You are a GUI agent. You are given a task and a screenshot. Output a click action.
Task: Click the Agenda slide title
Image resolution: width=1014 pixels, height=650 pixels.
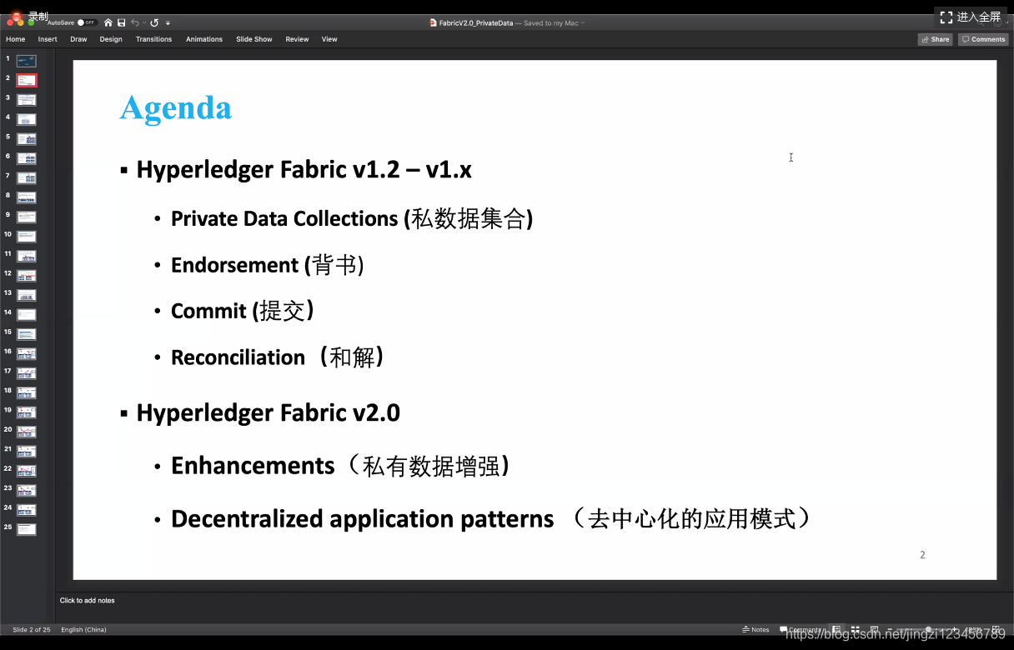click(x=176, y=108)
